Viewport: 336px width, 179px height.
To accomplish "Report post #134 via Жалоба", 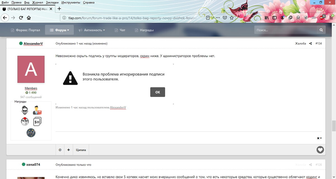I will (x=300, y=44).
